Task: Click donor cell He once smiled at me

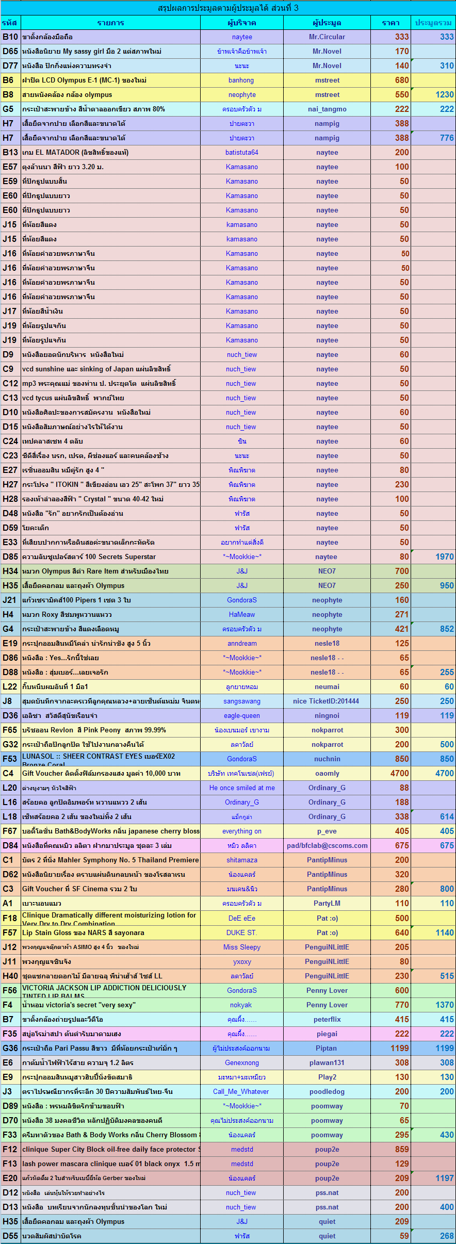Action: (242, 788)
